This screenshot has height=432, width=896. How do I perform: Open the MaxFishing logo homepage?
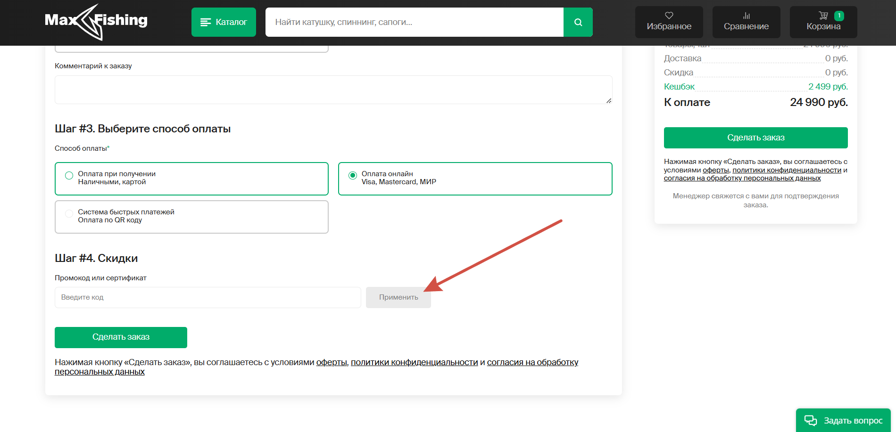point(96,22)
